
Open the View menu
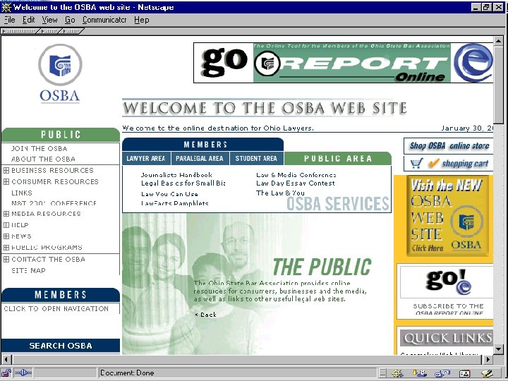49,20
